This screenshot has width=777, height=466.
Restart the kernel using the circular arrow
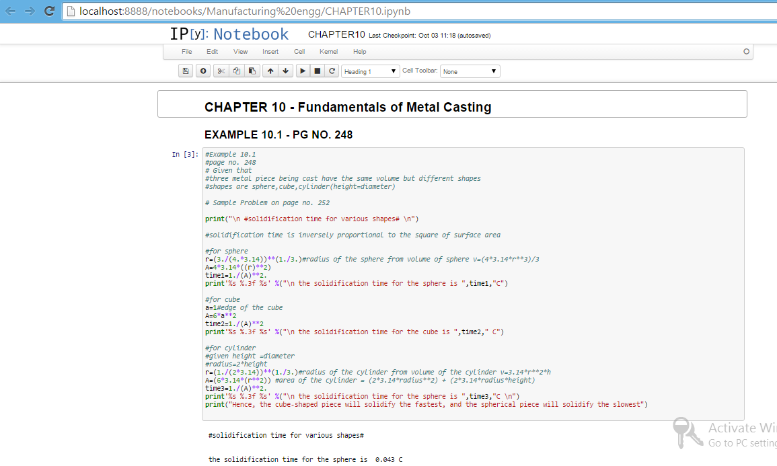[332, 71]
